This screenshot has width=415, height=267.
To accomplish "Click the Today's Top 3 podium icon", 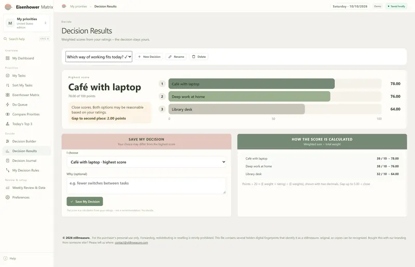I will (7, 124).
